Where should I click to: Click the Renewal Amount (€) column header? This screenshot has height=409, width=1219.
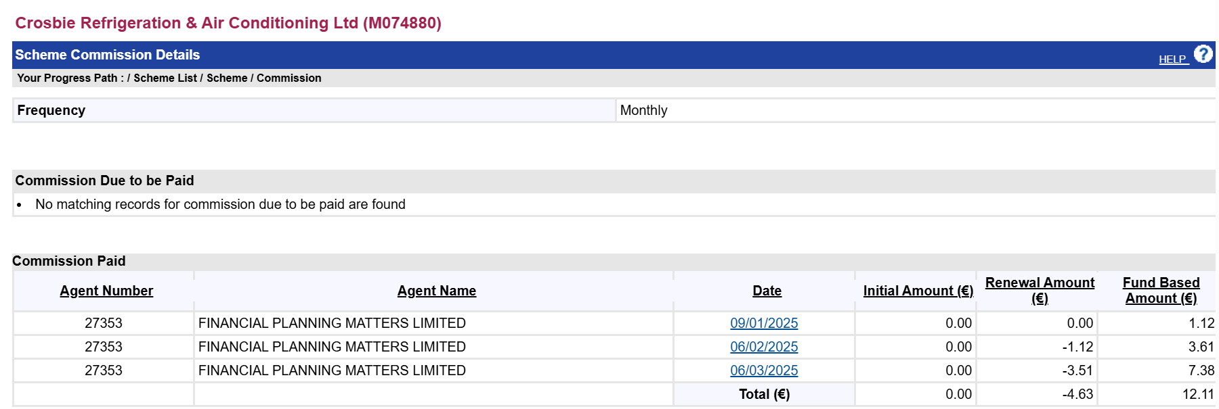(x=1040, y=291)
